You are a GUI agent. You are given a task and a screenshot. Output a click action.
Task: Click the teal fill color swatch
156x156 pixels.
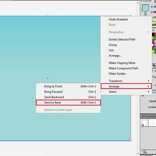point(145,8)
